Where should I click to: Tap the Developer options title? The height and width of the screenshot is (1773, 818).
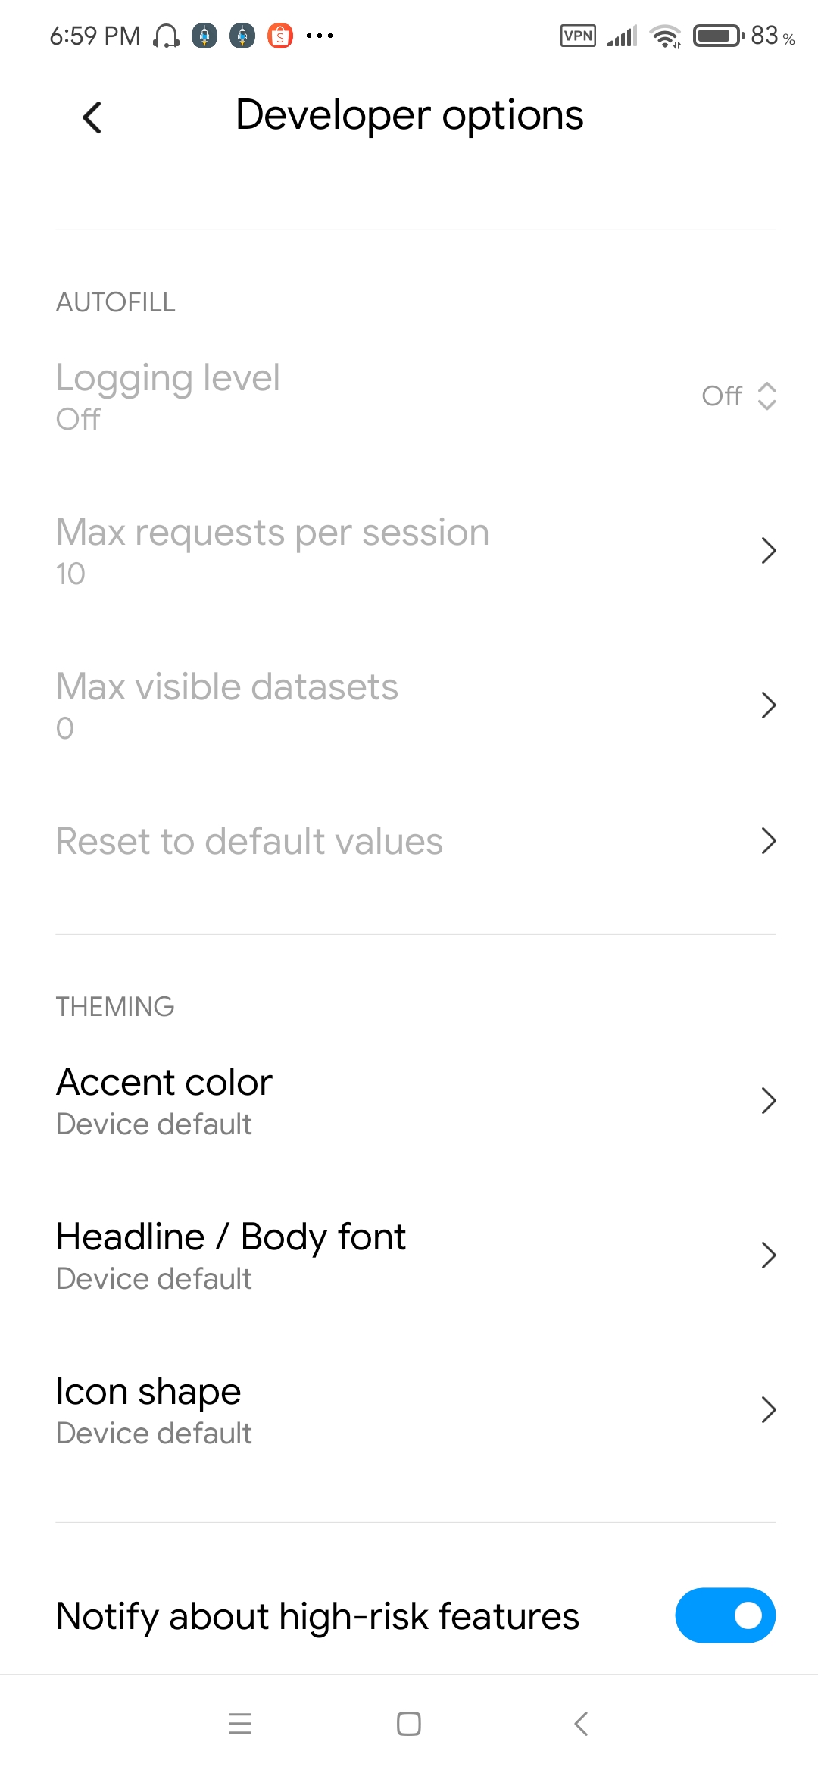409,115
